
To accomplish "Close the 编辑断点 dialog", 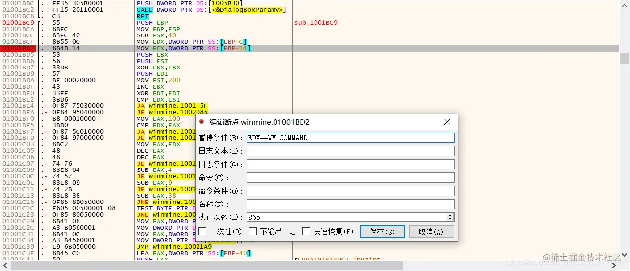I will [x=447, y=122].
